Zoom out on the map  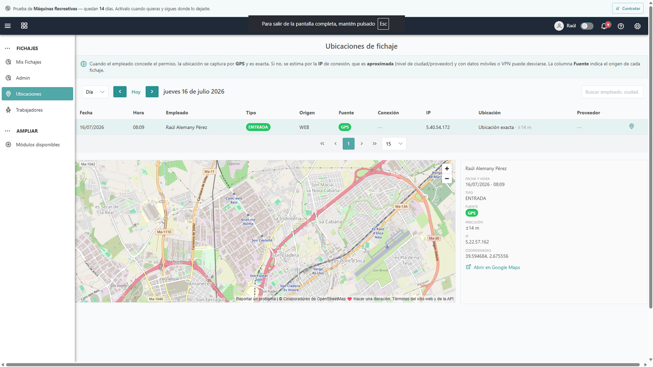[447, 179]
